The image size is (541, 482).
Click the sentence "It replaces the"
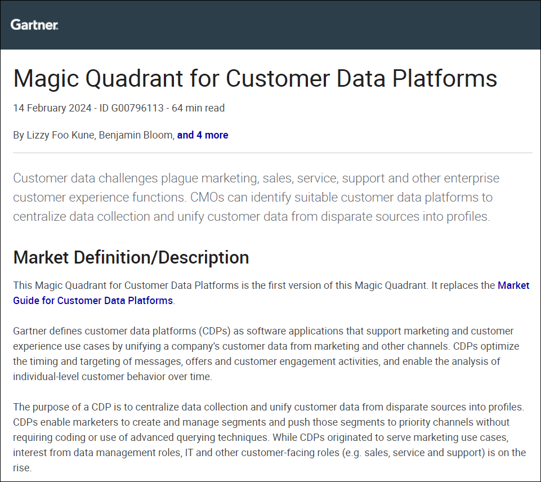click(463, 285)
